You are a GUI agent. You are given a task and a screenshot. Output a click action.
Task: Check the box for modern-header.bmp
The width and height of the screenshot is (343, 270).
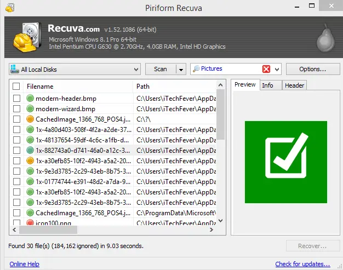coord(16,99)
